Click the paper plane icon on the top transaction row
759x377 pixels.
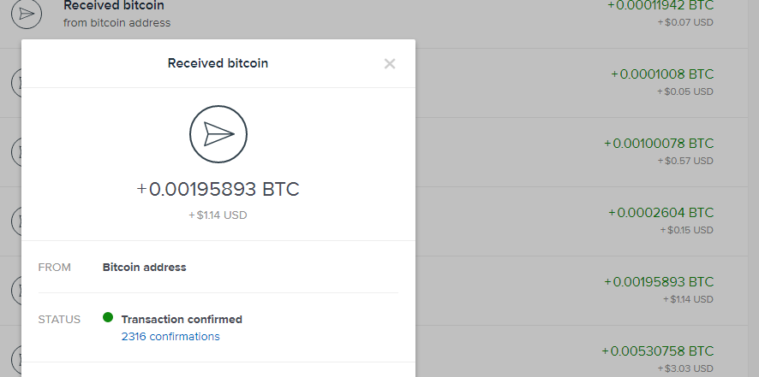(x=31, y=13)
